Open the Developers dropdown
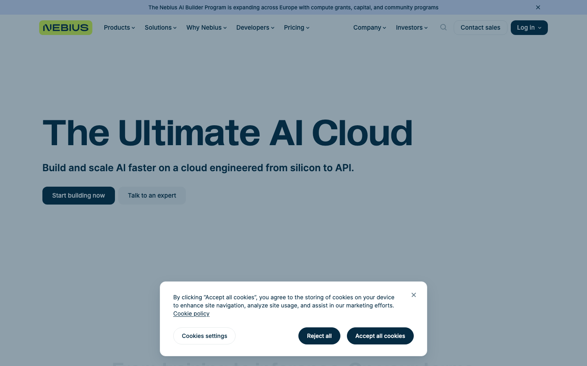This screenshot has height=366, width=587. (255, 28)
